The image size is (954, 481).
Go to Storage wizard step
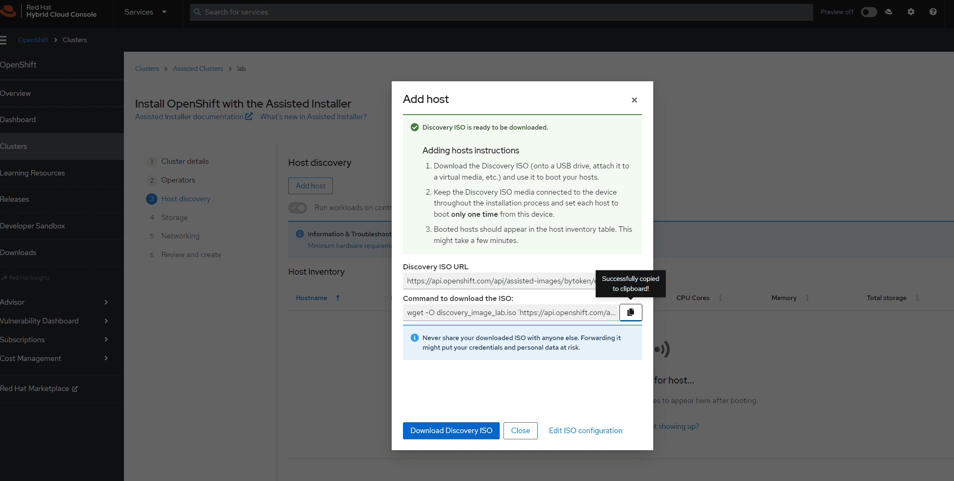(174, 218)
